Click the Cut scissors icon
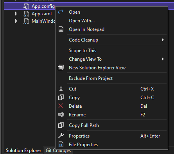Viewport: 174px width, 154px height. tap(61, 89)
